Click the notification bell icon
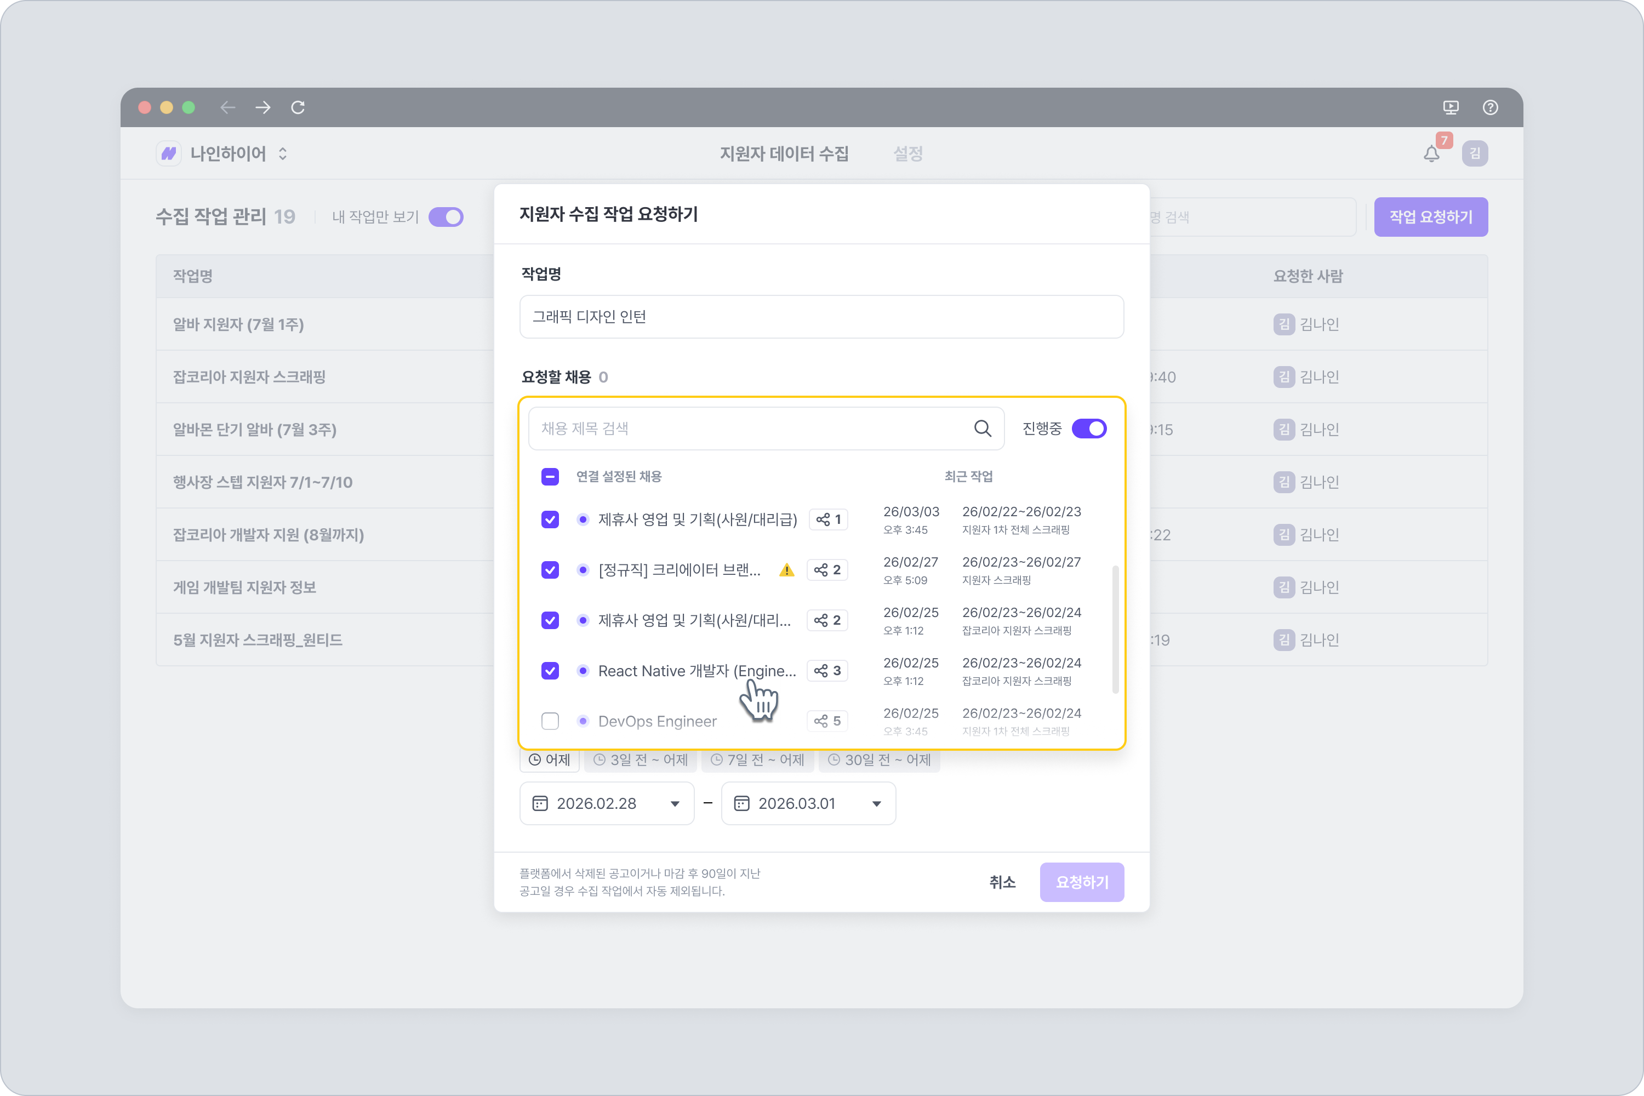 (x=1431, y=154)
